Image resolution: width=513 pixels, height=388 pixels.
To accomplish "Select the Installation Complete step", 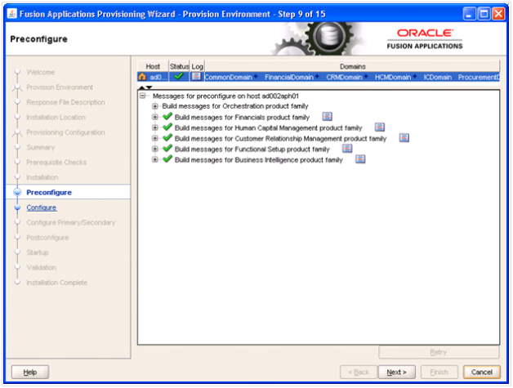I will [x=57, y=283].
